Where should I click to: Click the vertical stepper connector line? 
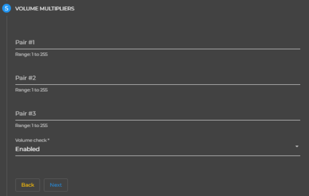(x=7, y=106)
